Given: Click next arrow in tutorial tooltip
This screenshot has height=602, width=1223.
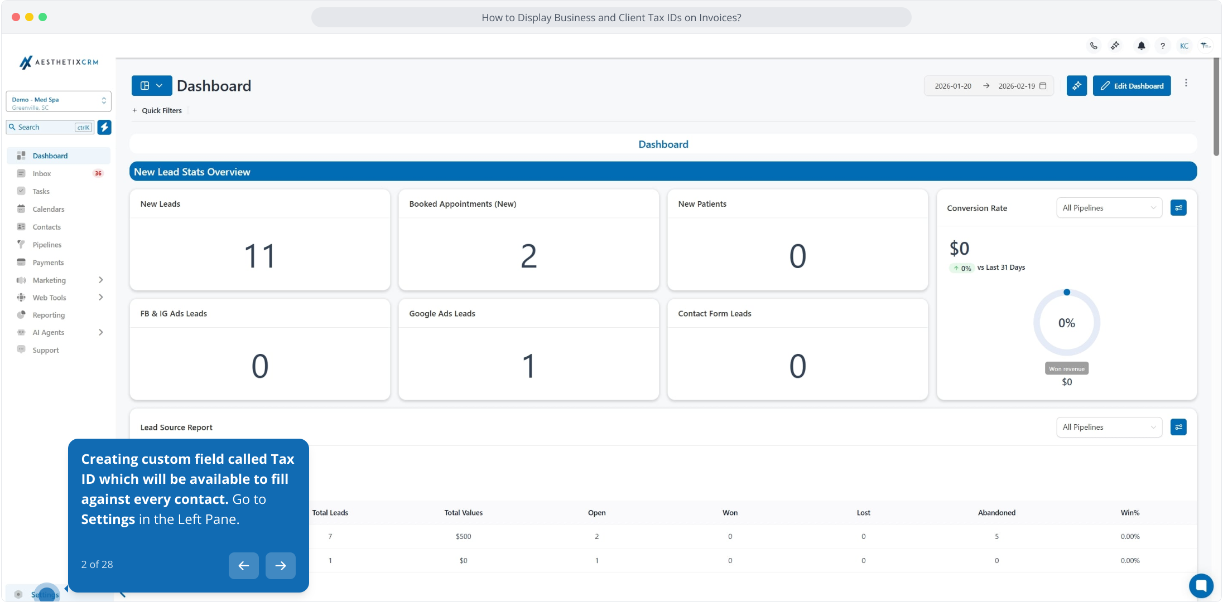Looking at the screenshot, I should [280, 565].
